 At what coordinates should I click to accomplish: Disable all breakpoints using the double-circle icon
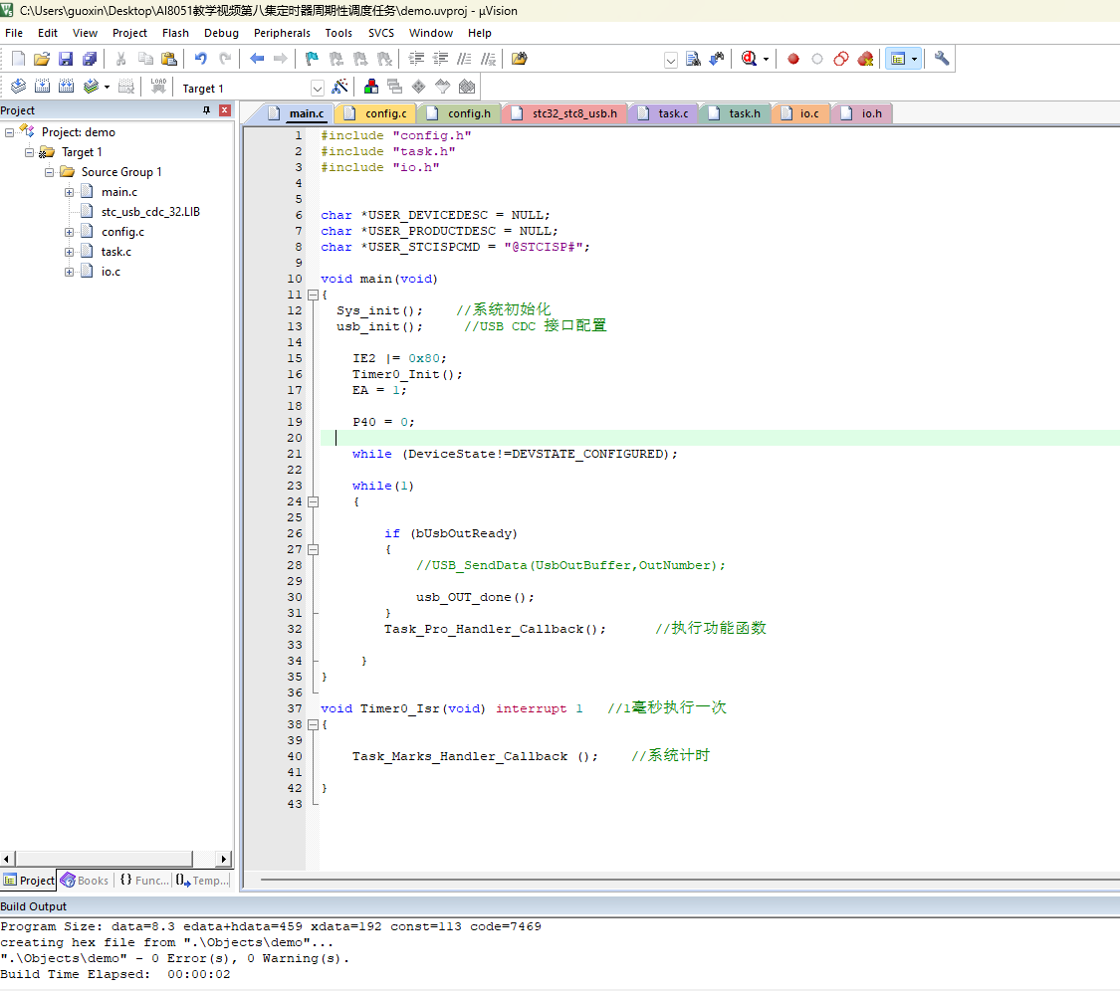click(840, 59)
